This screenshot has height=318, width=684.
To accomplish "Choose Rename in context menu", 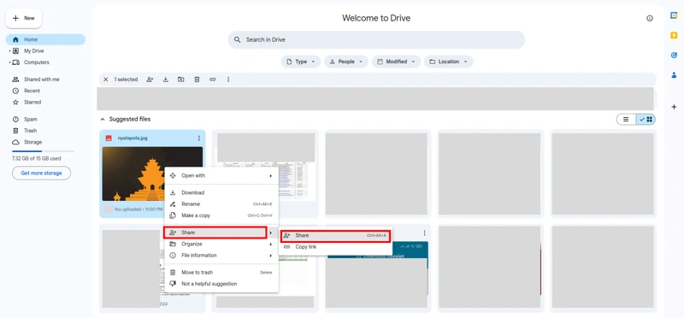I will [221, 204].
